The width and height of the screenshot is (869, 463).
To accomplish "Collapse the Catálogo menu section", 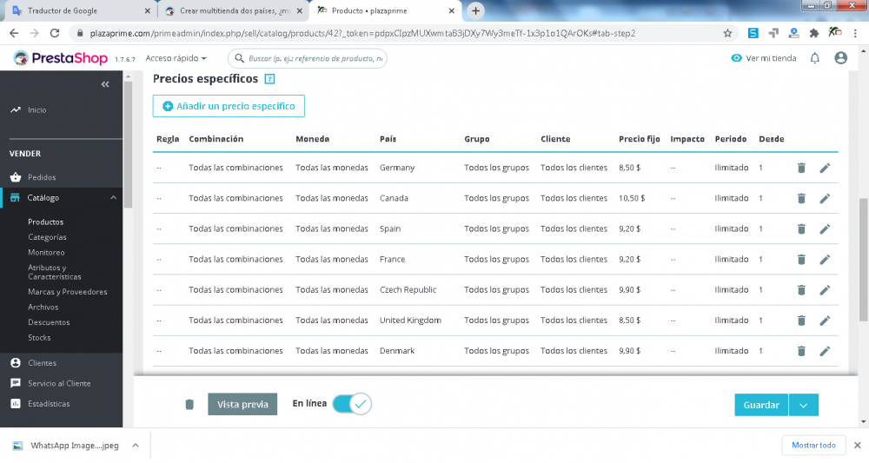I will tap(113, 198).
